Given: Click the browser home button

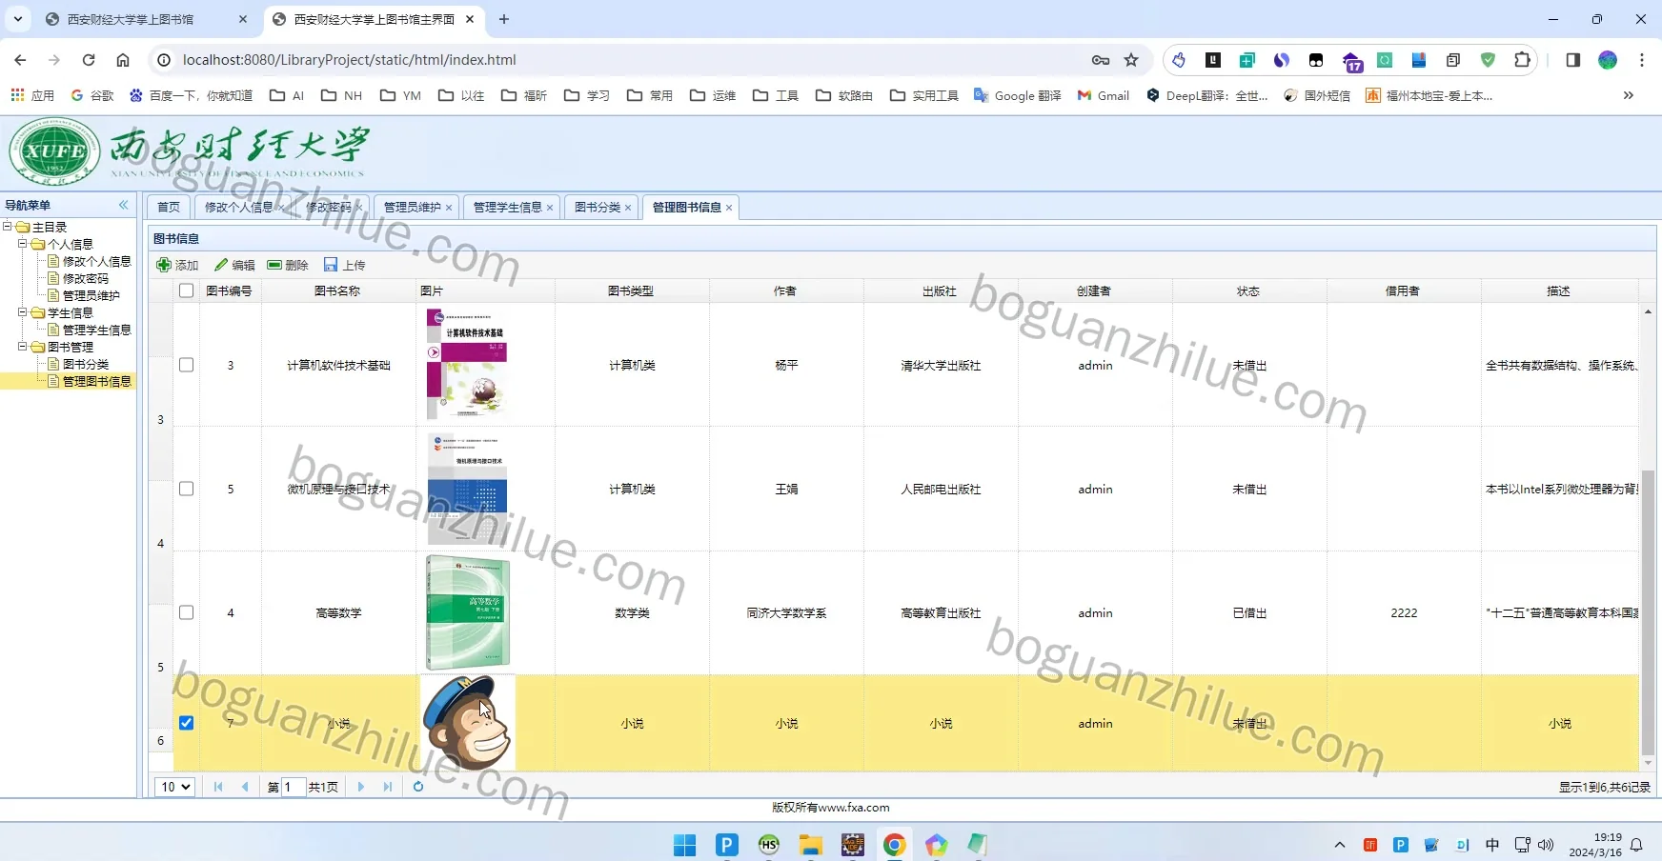Looking at the screenshot, I should (123, 60).
